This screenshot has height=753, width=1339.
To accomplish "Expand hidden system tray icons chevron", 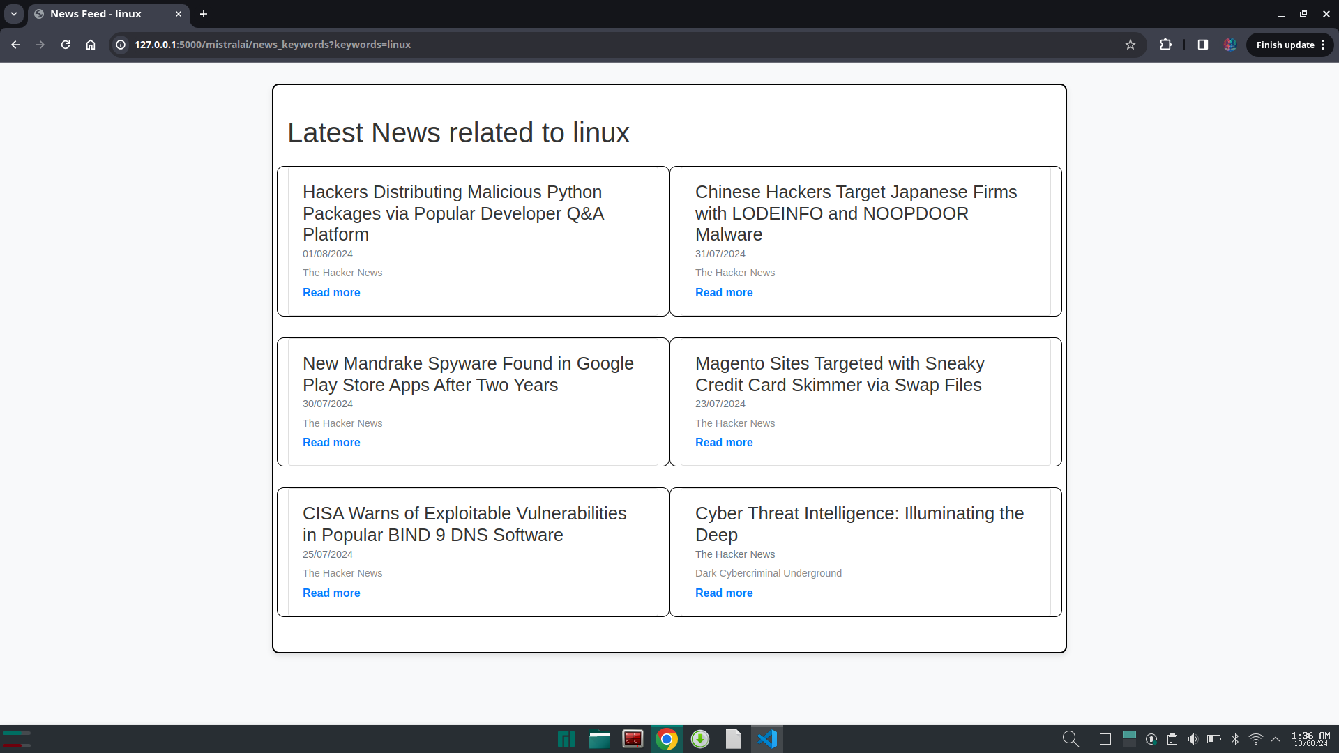I will coord(1276,739).
